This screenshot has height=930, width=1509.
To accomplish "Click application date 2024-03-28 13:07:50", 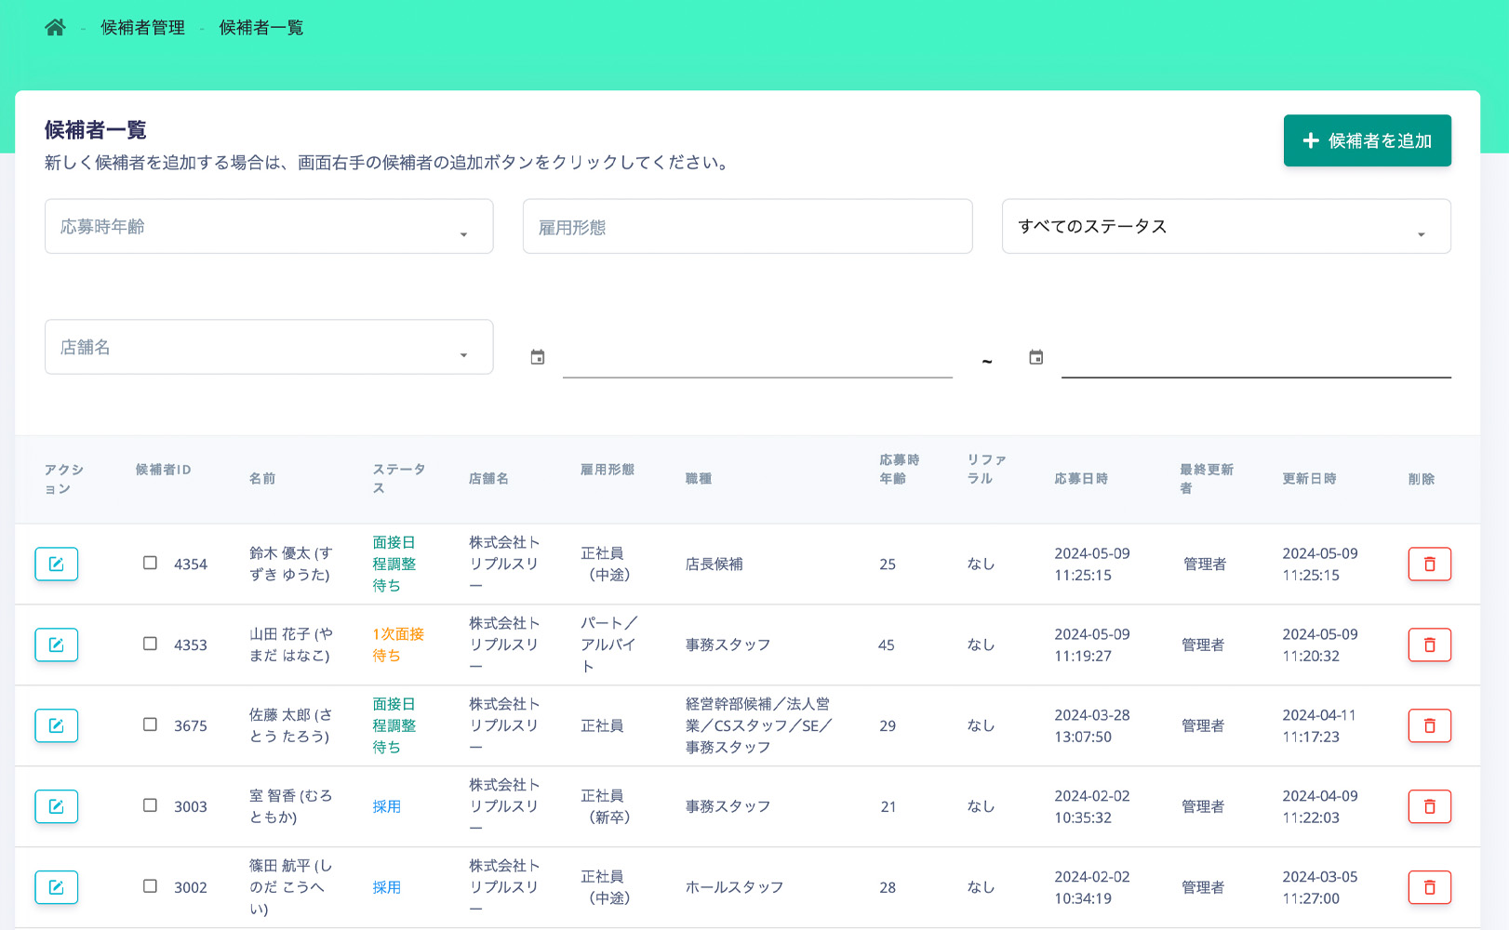I will point(1092,725).
